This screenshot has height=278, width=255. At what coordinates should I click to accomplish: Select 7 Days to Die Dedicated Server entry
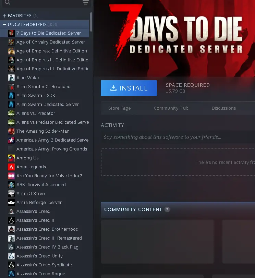tap(45, 33)
